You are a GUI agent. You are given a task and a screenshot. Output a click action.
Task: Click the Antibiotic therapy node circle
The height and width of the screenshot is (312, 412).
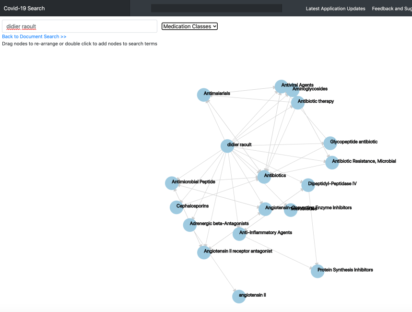(298, 102)
